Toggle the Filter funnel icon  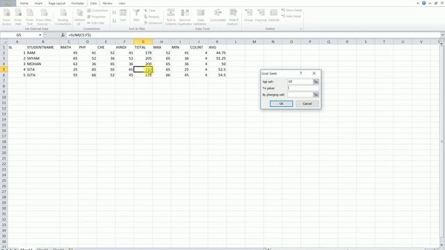pos(136,15)
